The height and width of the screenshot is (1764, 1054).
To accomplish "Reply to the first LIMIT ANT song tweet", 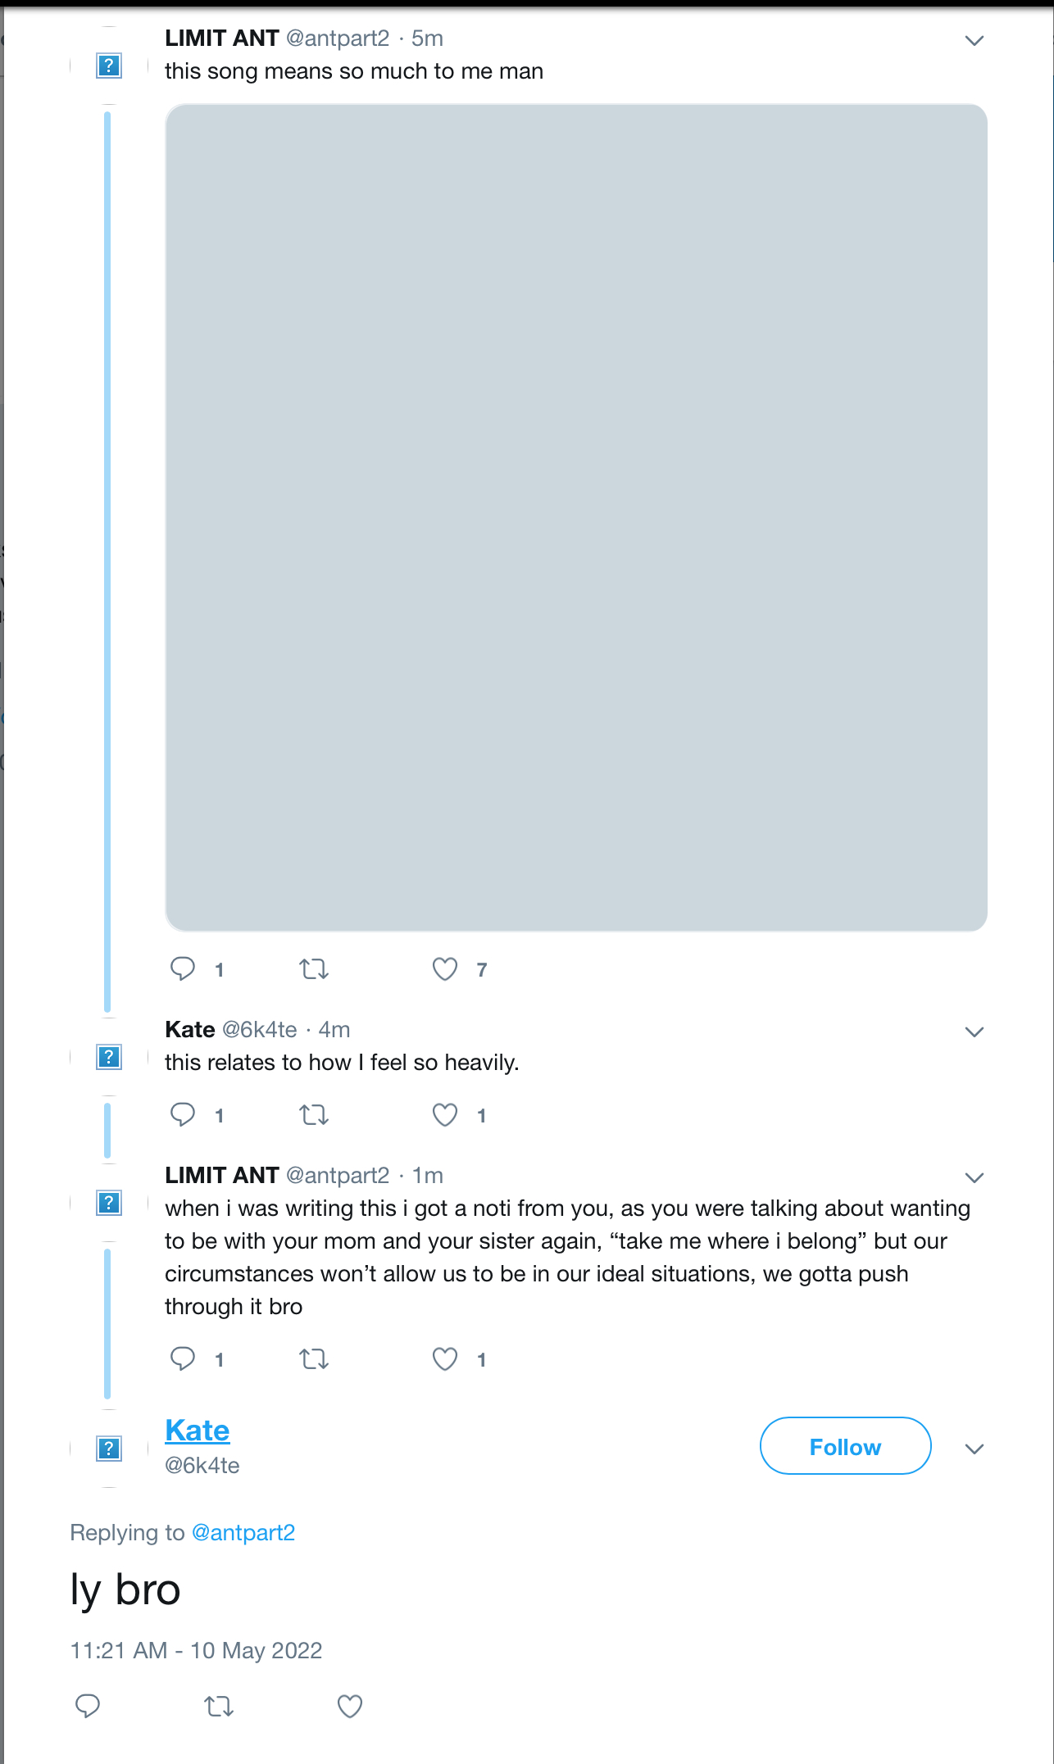I will tap(183, 968).
